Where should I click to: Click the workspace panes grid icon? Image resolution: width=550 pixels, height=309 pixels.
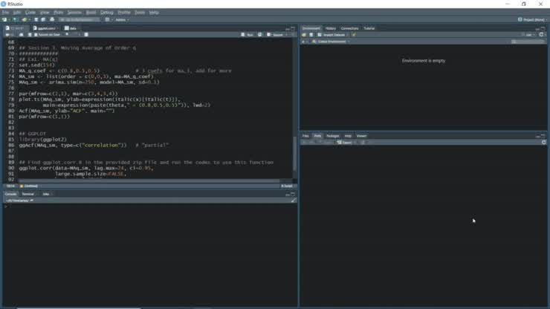click(107, 19)
